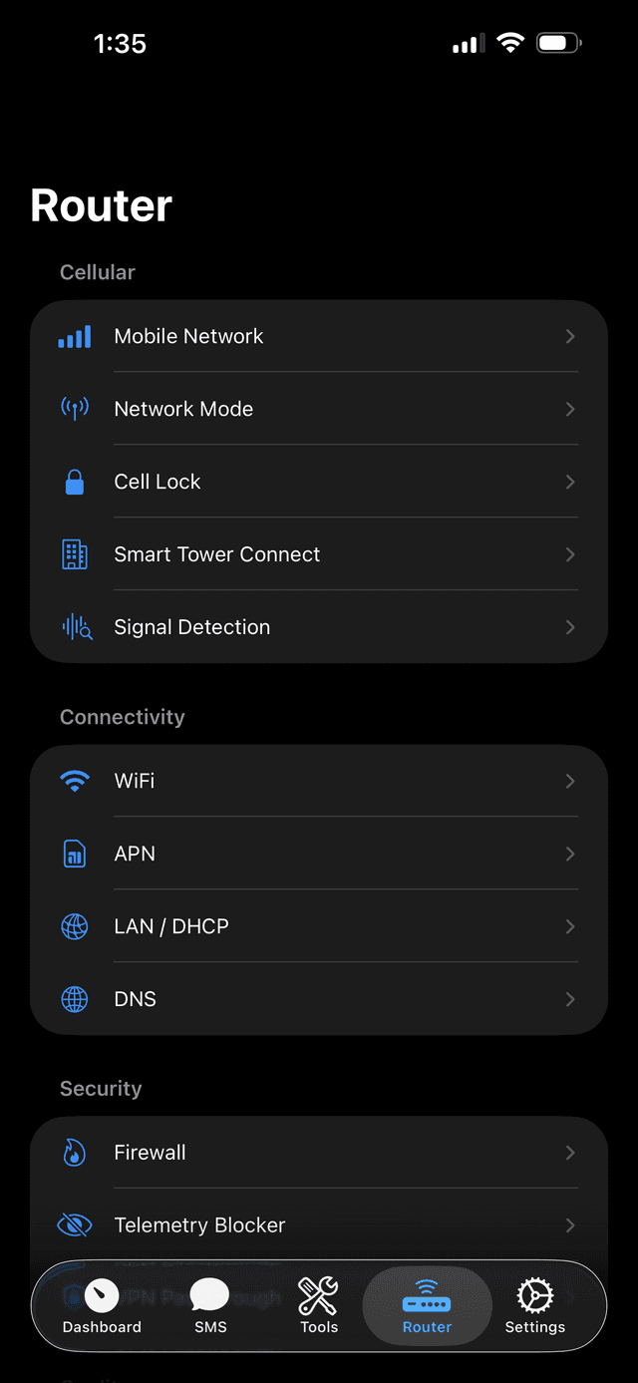Viewport: 638px width, 1383px height.
Task: Click the DNS globe icon
Action: pyautogui.click(x=74, y=998)
